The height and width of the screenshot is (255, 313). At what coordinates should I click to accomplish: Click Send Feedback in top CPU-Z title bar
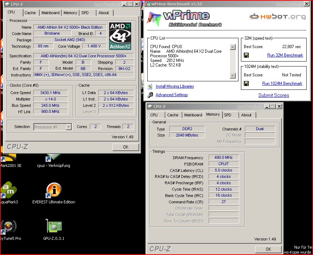[107, 4]
